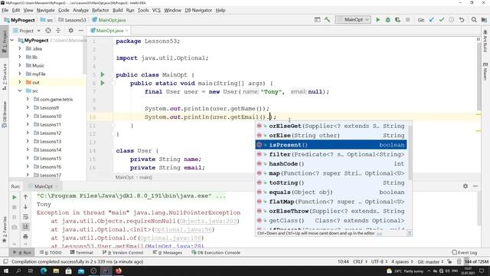The image size is (490, 276).
Task: Choose orElseGet from the completion list
Action: click(331, 126)
